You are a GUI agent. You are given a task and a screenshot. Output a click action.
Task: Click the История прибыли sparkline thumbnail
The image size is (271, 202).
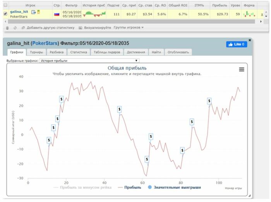[x=94, y=14]
